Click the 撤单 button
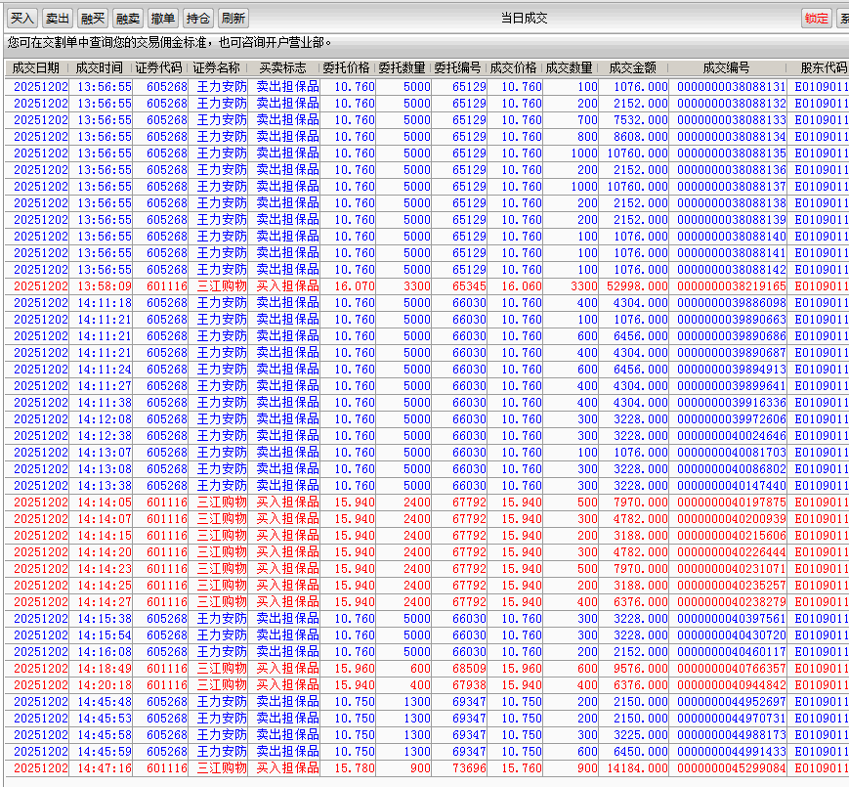 coord(163,19)
